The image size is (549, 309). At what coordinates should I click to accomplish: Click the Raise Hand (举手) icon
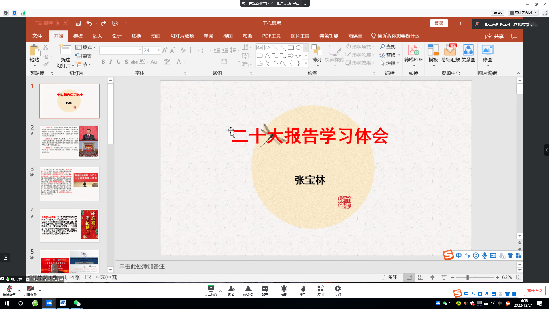(303, 288)
